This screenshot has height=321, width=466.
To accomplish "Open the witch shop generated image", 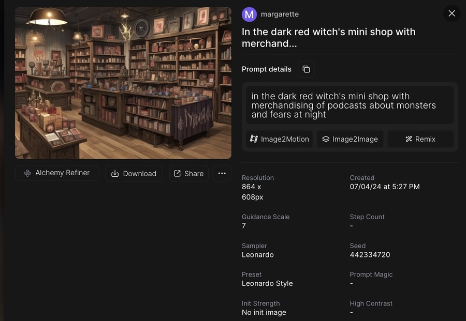I will point(123,83).
